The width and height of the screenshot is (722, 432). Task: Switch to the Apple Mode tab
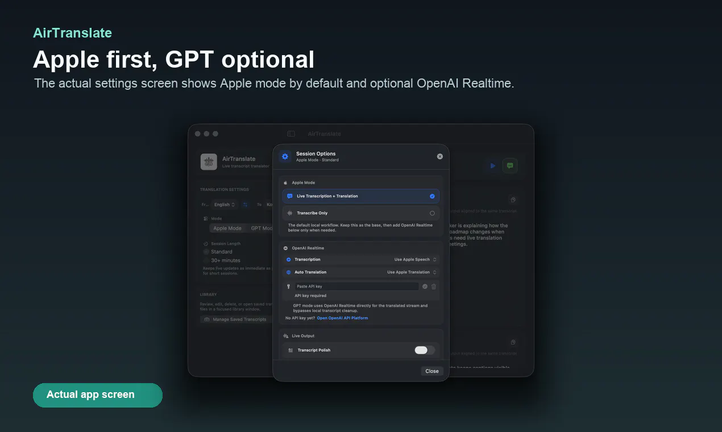click(x=227, y=229)
